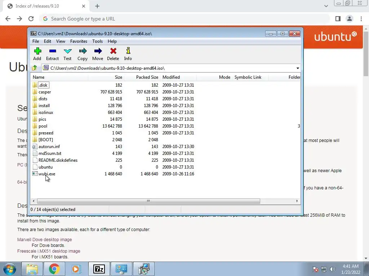Click the Chrome page vertical scrollbar thumb
Screen dimensions: 369x276
pyautogui.click(x=366, y=53)
